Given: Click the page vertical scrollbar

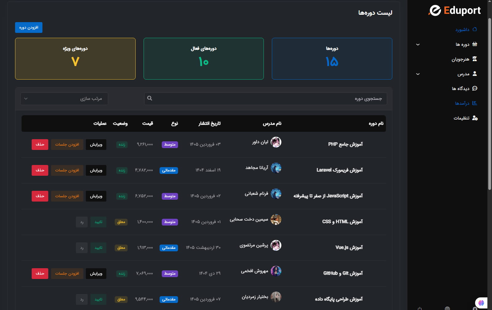Looking at the screenshot, I should tap(490, 104).
